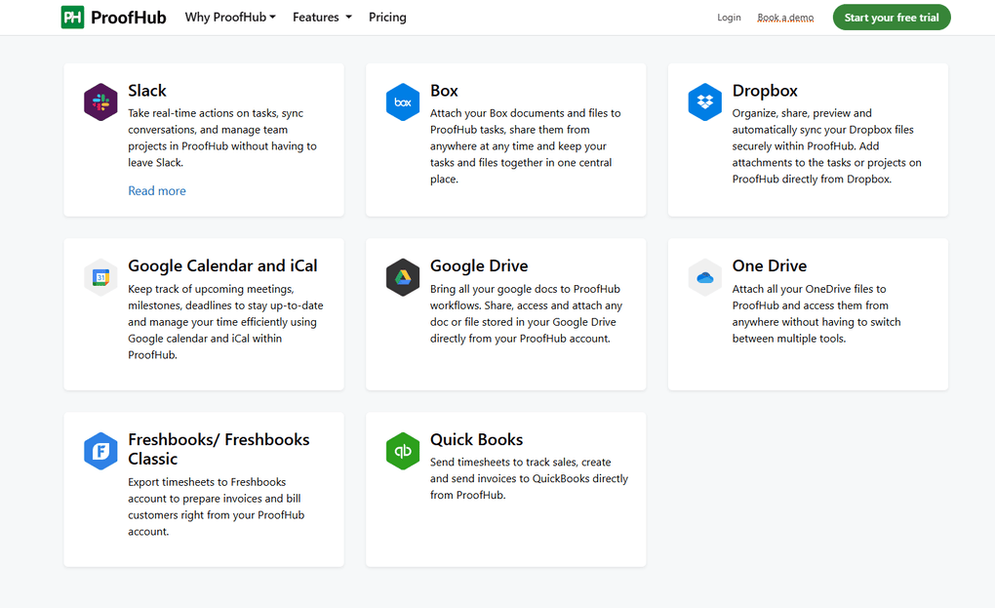995x608 pixels.
Task: Click the Box integration icon
Action: pos(403,101)
